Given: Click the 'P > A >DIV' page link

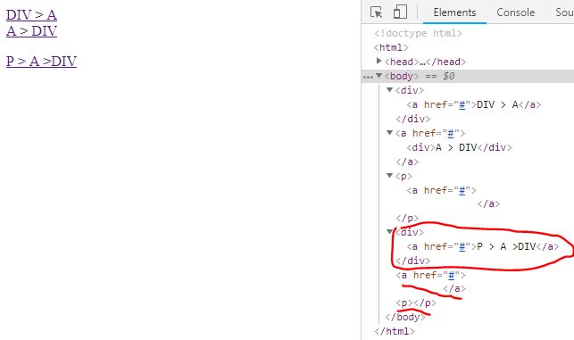Looking at the screenshot, I should pos(41,61).
